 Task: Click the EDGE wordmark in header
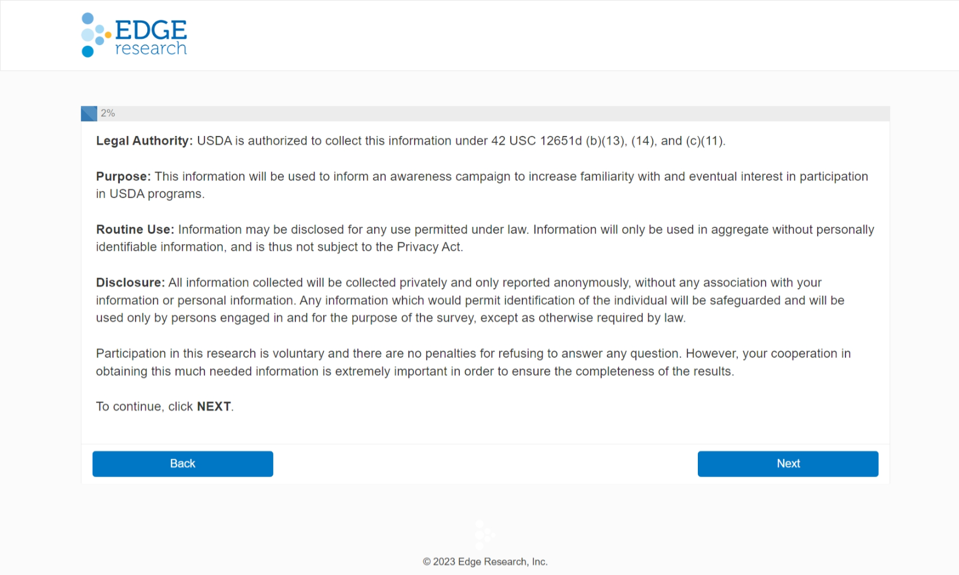coord(151,29)
